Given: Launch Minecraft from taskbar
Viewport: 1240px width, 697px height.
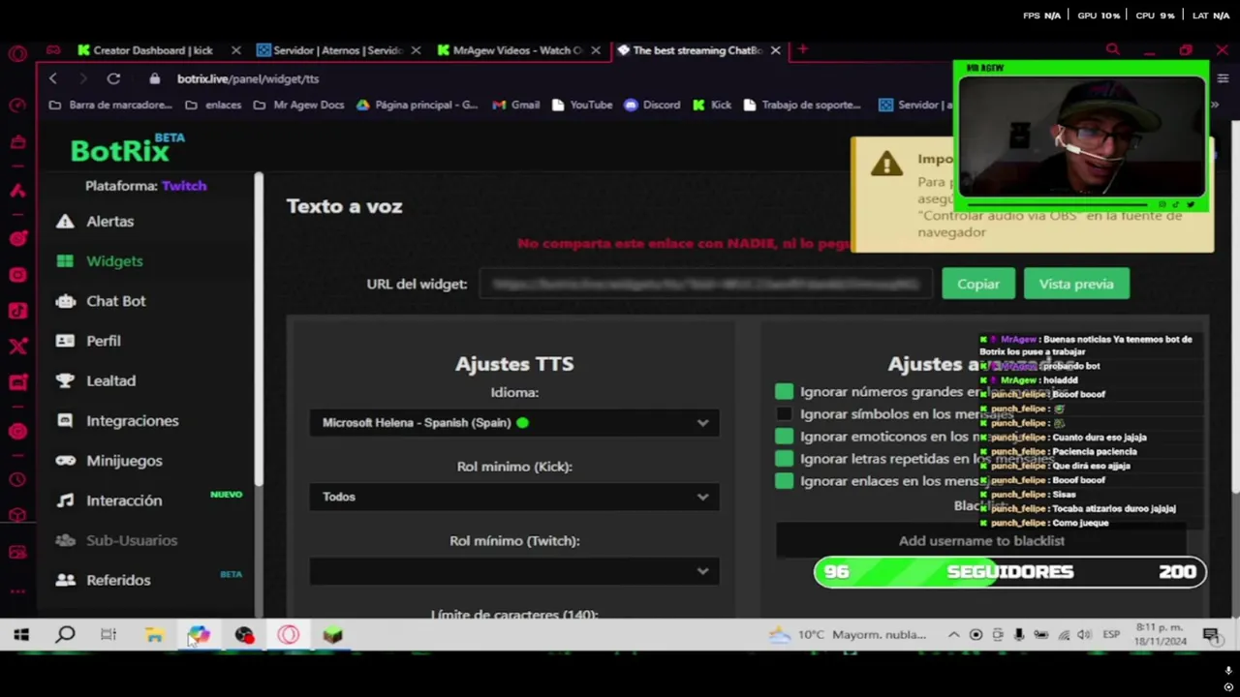Looking at the screenshot, I should 332,635.
